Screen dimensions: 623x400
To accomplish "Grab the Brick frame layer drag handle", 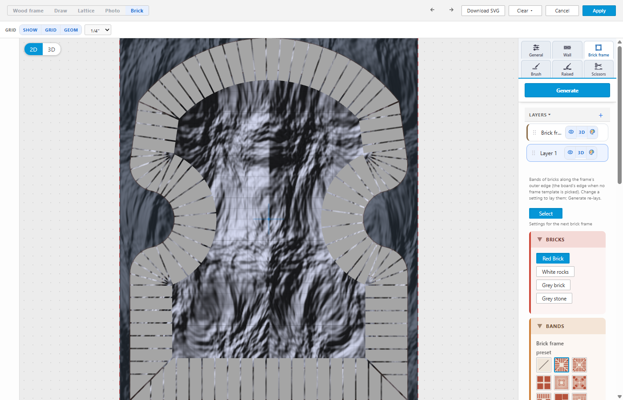I will click(x=534, y=132).
